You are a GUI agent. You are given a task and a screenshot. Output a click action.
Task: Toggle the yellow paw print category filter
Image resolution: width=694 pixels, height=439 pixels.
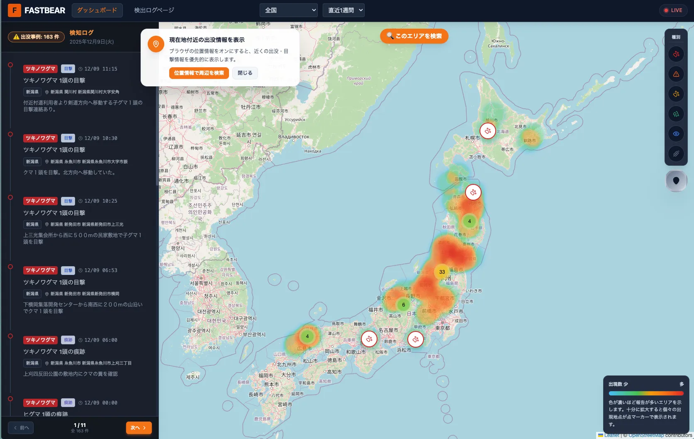[x=676, y=94]
